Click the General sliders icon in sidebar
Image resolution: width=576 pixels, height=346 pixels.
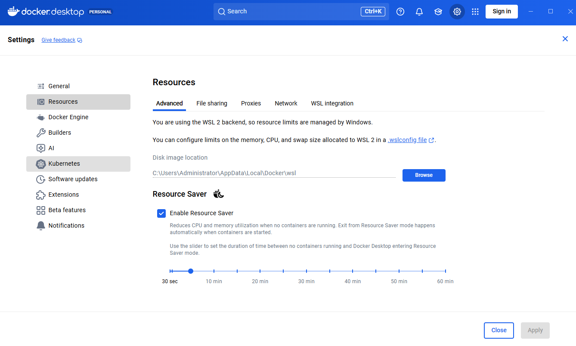click(x=41, y=86)
